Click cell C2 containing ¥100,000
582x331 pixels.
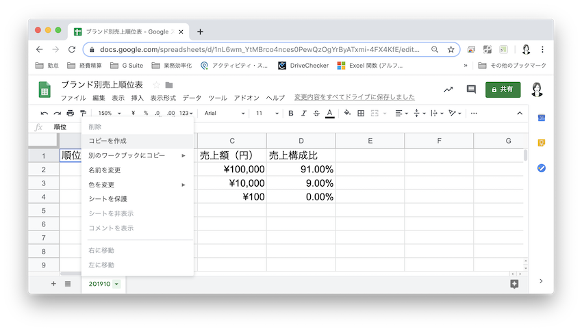point(232,169)
